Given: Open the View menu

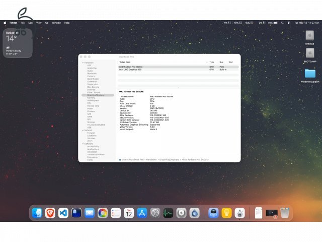Looking at the screenshot, I should point(39,23).
